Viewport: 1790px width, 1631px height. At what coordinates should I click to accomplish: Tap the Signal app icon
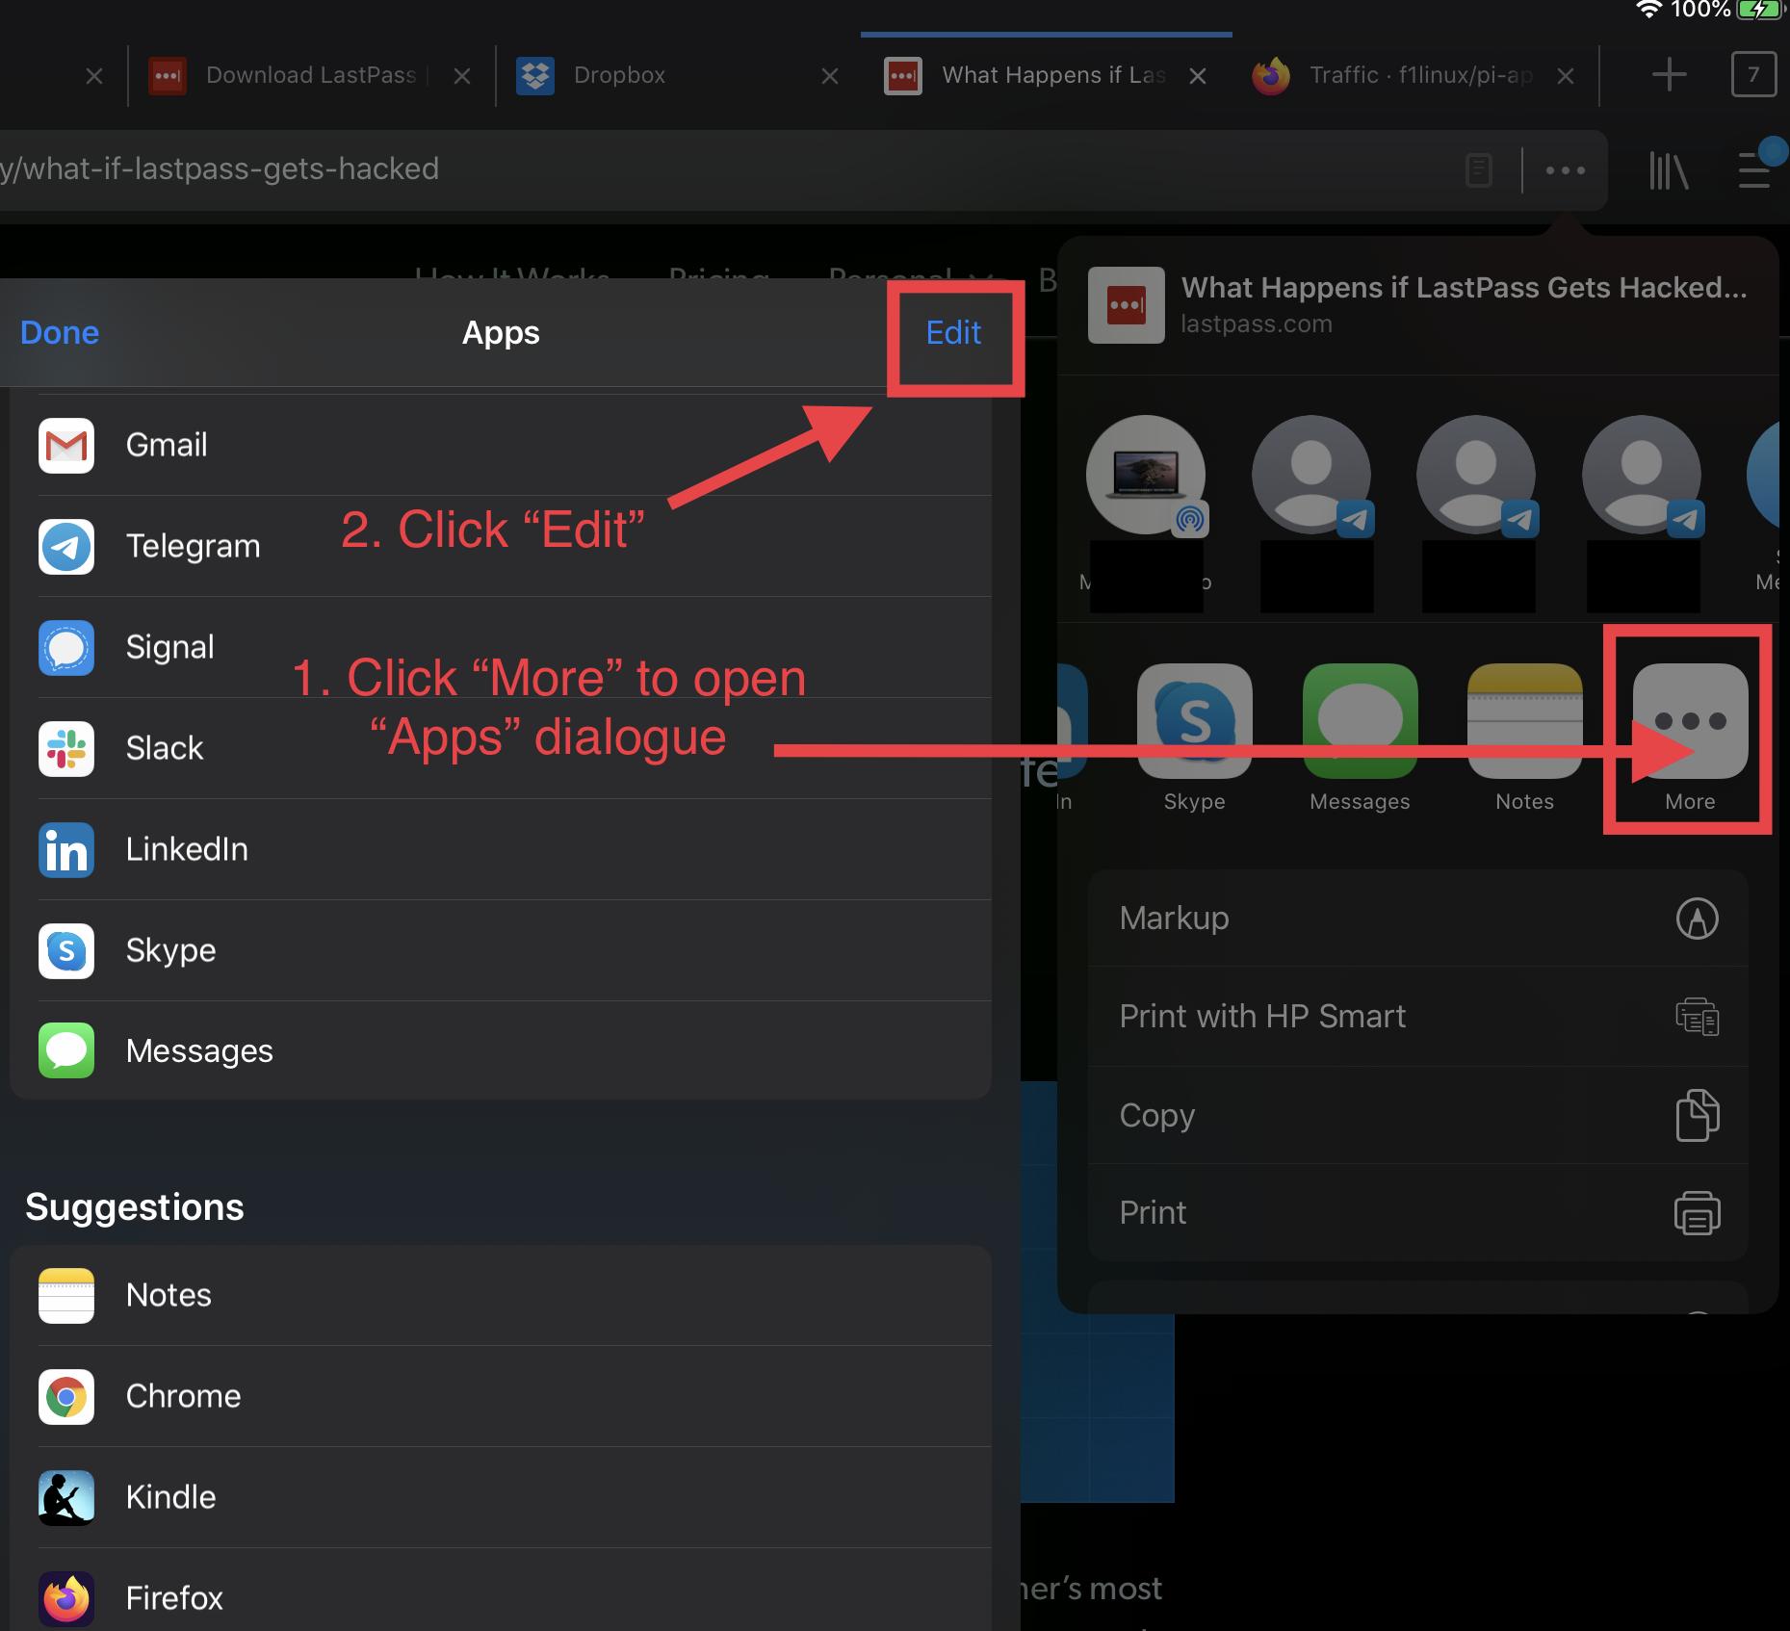pyautogui.click(x=66, y=648)
